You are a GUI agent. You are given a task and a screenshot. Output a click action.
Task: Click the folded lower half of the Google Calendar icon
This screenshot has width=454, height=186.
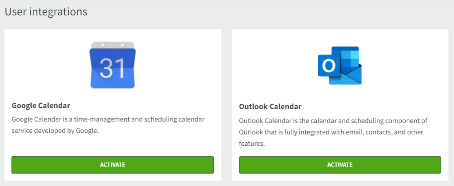coord(113,78)
